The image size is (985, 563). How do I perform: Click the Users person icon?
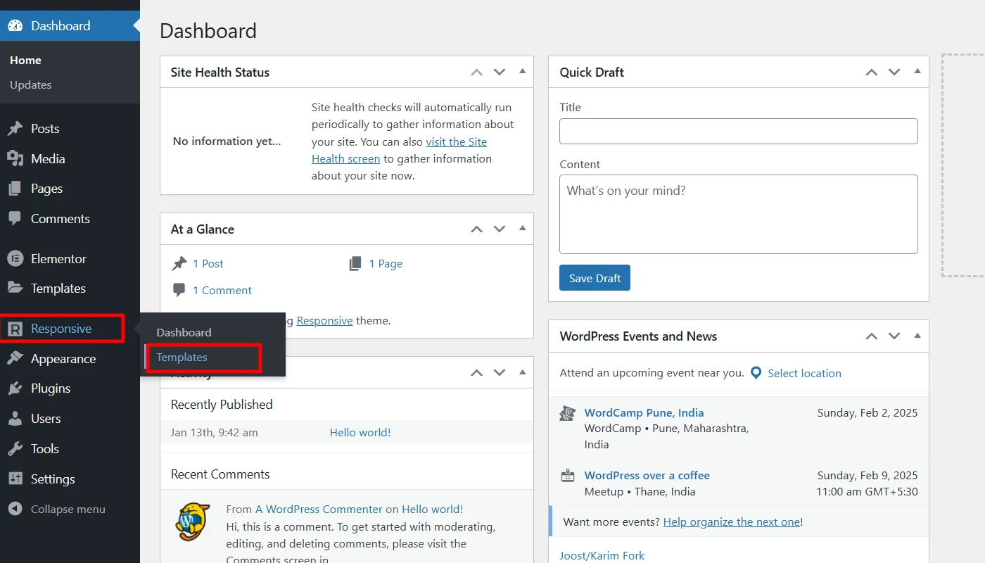pos(15,419)
